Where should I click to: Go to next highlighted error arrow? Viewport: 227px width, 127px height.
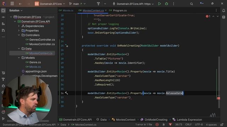click(x=217, y=17)
